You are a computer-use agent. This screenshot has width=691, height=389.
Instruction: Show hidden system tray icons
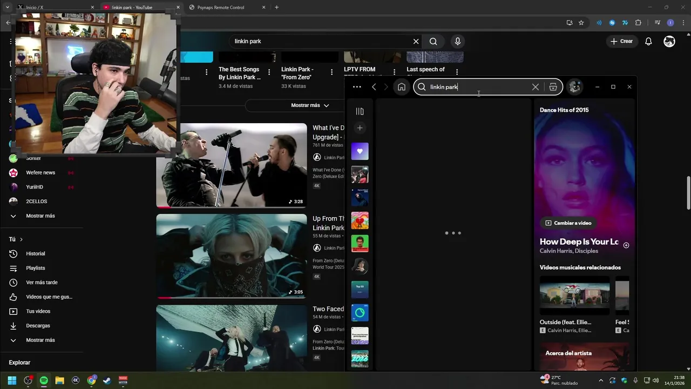[x=601, y=380]
